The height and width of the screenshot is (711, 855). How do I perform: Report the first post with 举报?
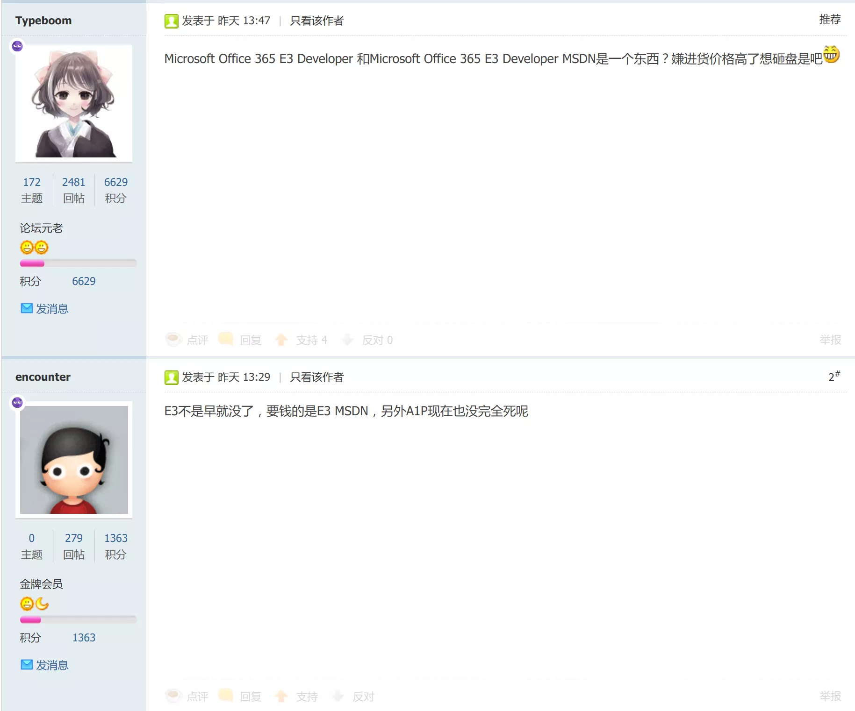(x=830, y=340)
